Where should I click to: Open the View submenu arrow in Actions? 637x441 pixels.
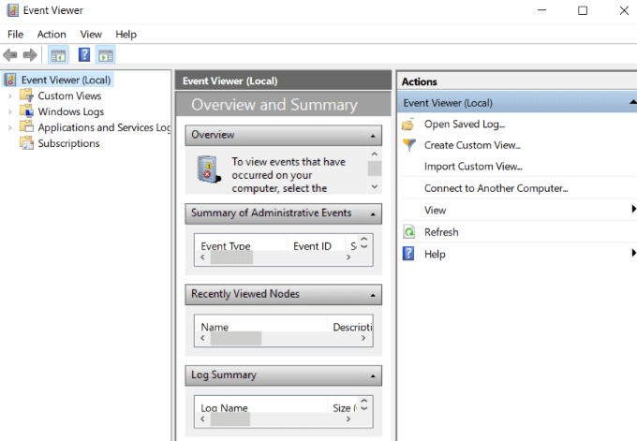[x=633, y=209]
